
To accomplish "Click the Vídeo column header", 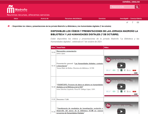I will [x=121, y=47].
